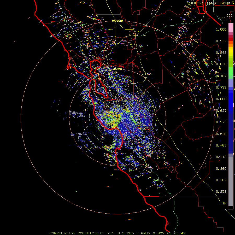Pick the gray segment of the color bar

pyautogui.click(x=231, y=181)
